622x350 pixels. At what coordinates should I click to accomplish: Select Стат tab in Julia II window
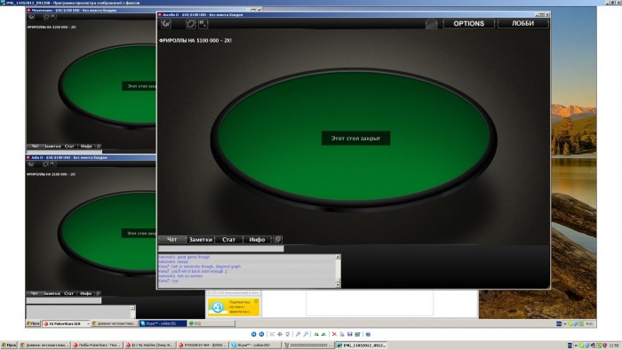pos(69,293)
